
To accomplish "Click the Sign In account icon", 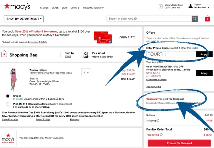I will tap(190, 6).
